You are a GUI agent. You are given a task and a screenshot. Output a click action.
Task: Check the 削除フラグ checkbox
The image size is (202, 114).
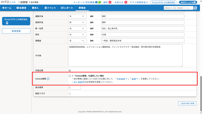(70, 94)
